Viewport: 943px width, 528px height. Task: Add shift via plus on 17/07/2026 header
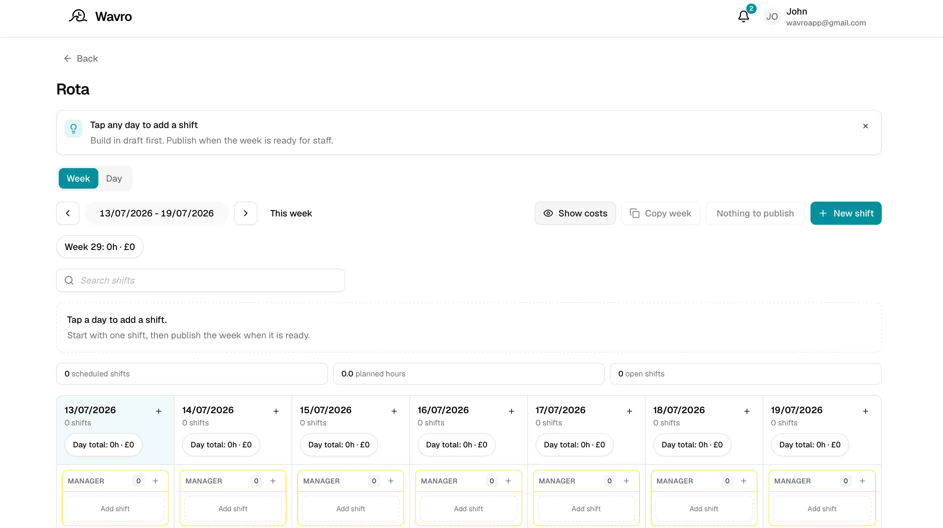(629, 411)
